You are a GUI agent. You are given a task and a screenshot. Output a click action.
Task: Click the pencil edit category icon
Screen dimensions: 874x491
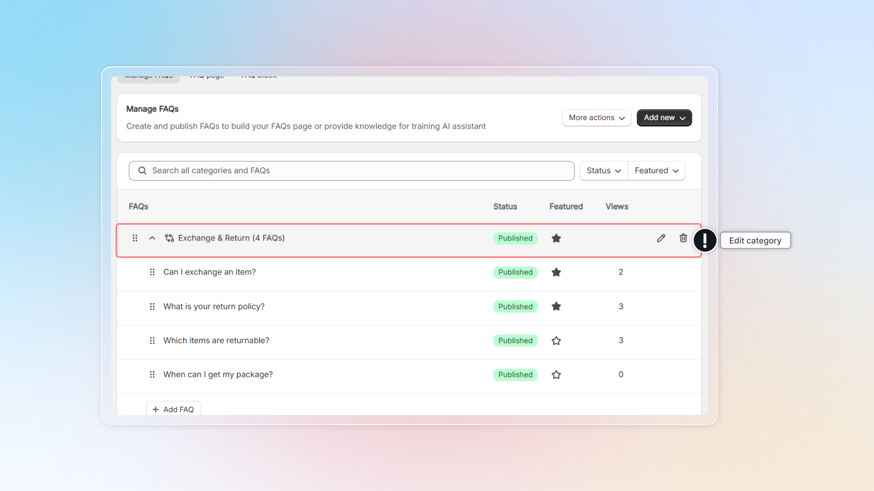(x=661, y=238)
